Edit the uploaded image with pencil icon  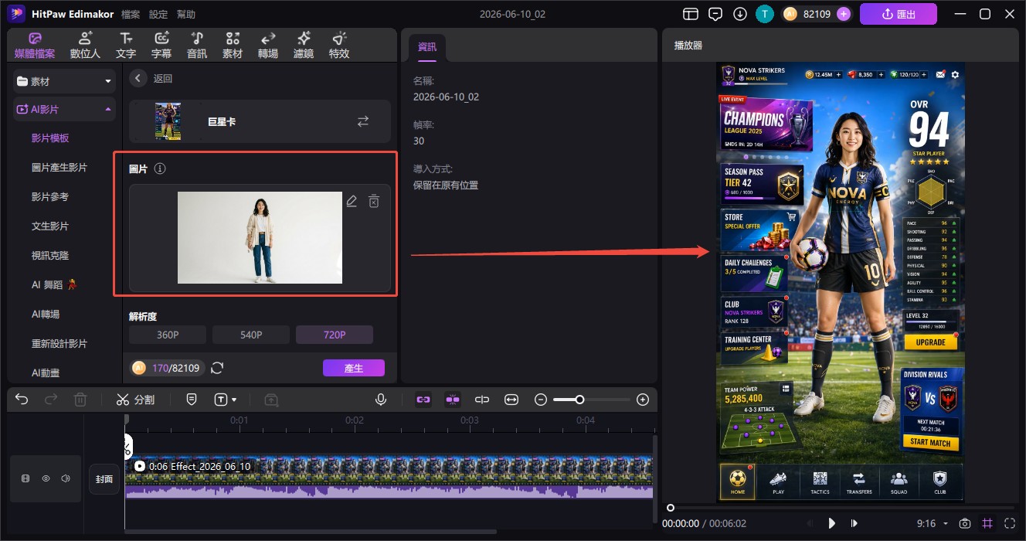point(352,201)
